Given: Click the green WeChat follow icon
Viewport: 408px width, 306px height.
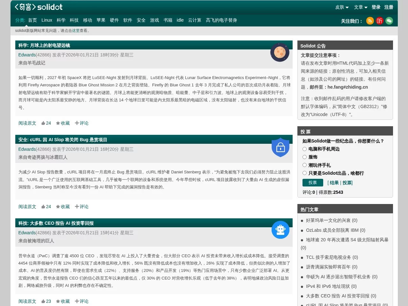Looking at the screenshot, I should [x=389, y=21].
